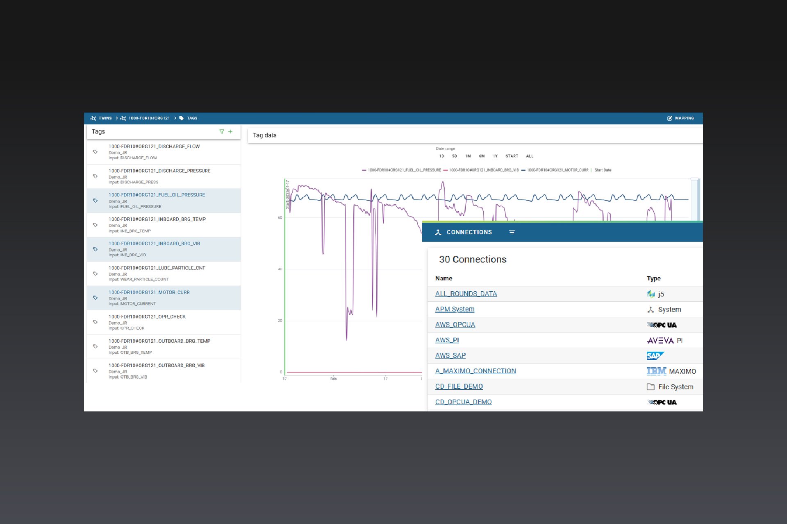This screenshot has width=787, height=524.
Task: Open the filter icon beside CONNECTIONS
Action: 512,232
